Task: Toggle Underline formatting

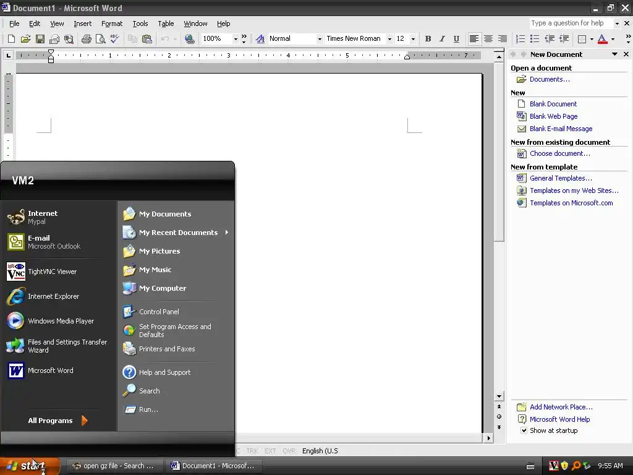Action: point(456,39)
